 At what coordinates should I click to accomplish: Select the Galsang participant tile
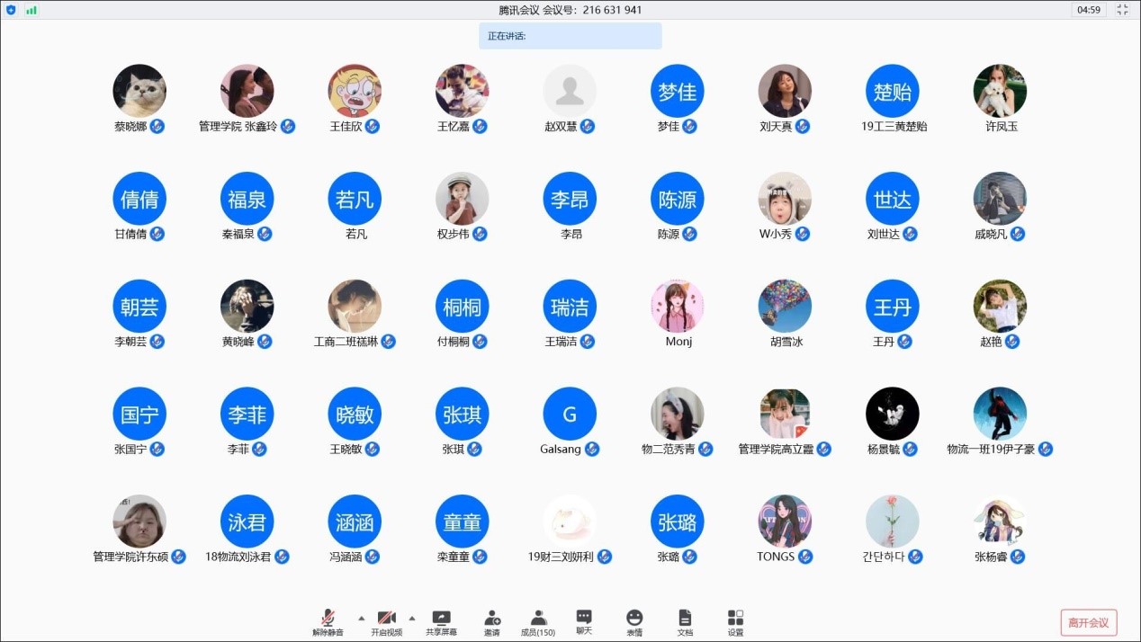(570, 415)
